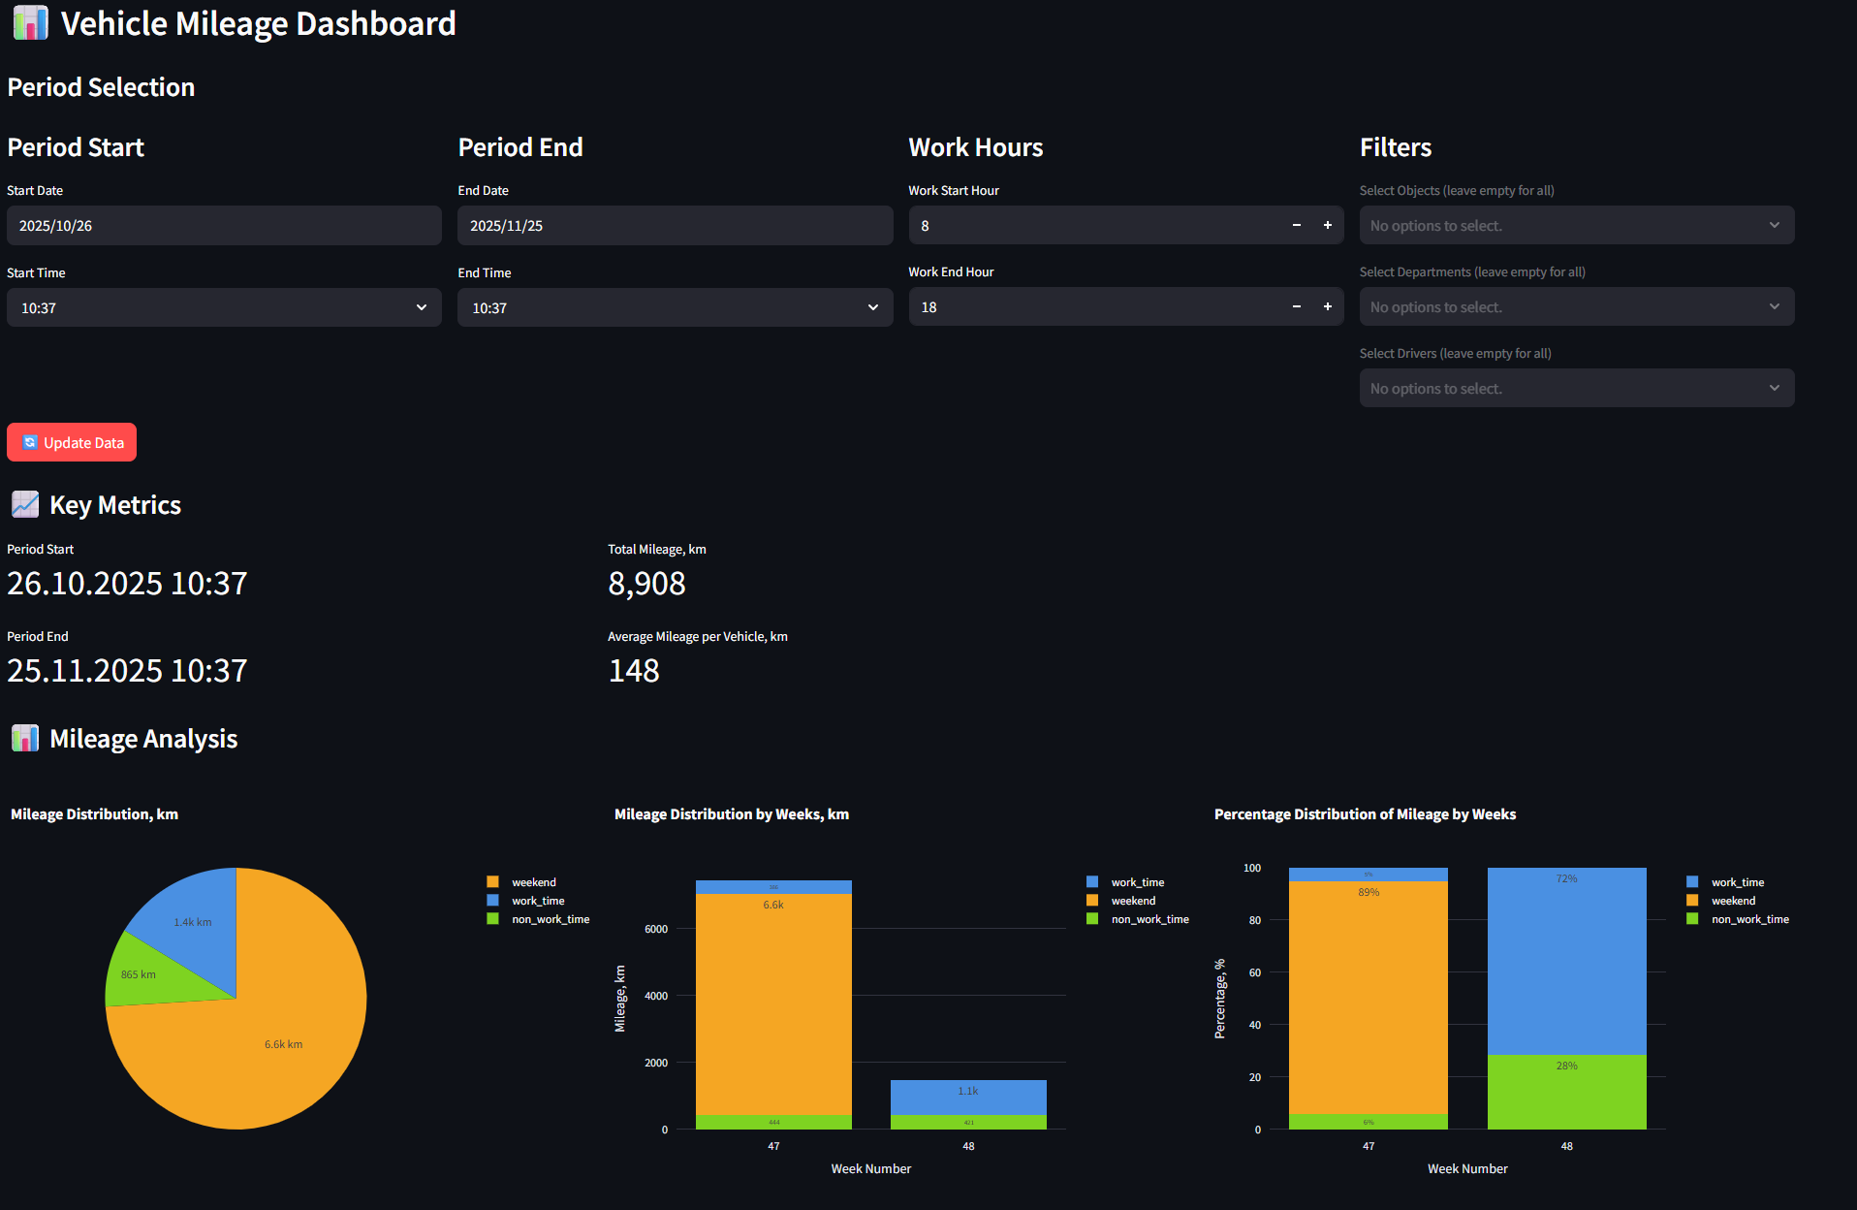Toggle weekend in percentage chart legend
This screenshot has height=1210, width=1857.
click(x=1733, y=901)
